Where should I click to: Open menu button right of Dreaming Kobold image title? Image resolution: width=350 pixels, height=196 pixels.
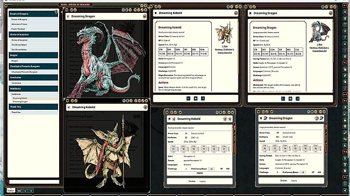pos(145,107)
